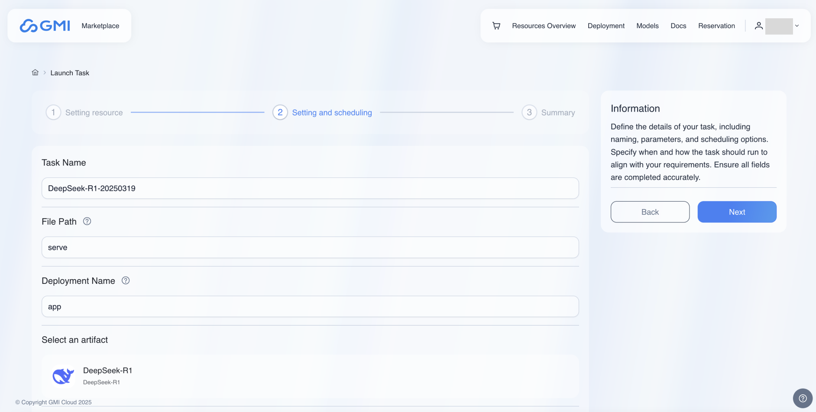Select the DeepSeek-R1 artifact card
The image size is (816, 412).
(x=310, y=376)
